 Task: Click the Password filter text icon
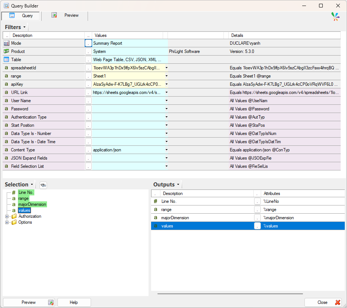tap(6, 109)
